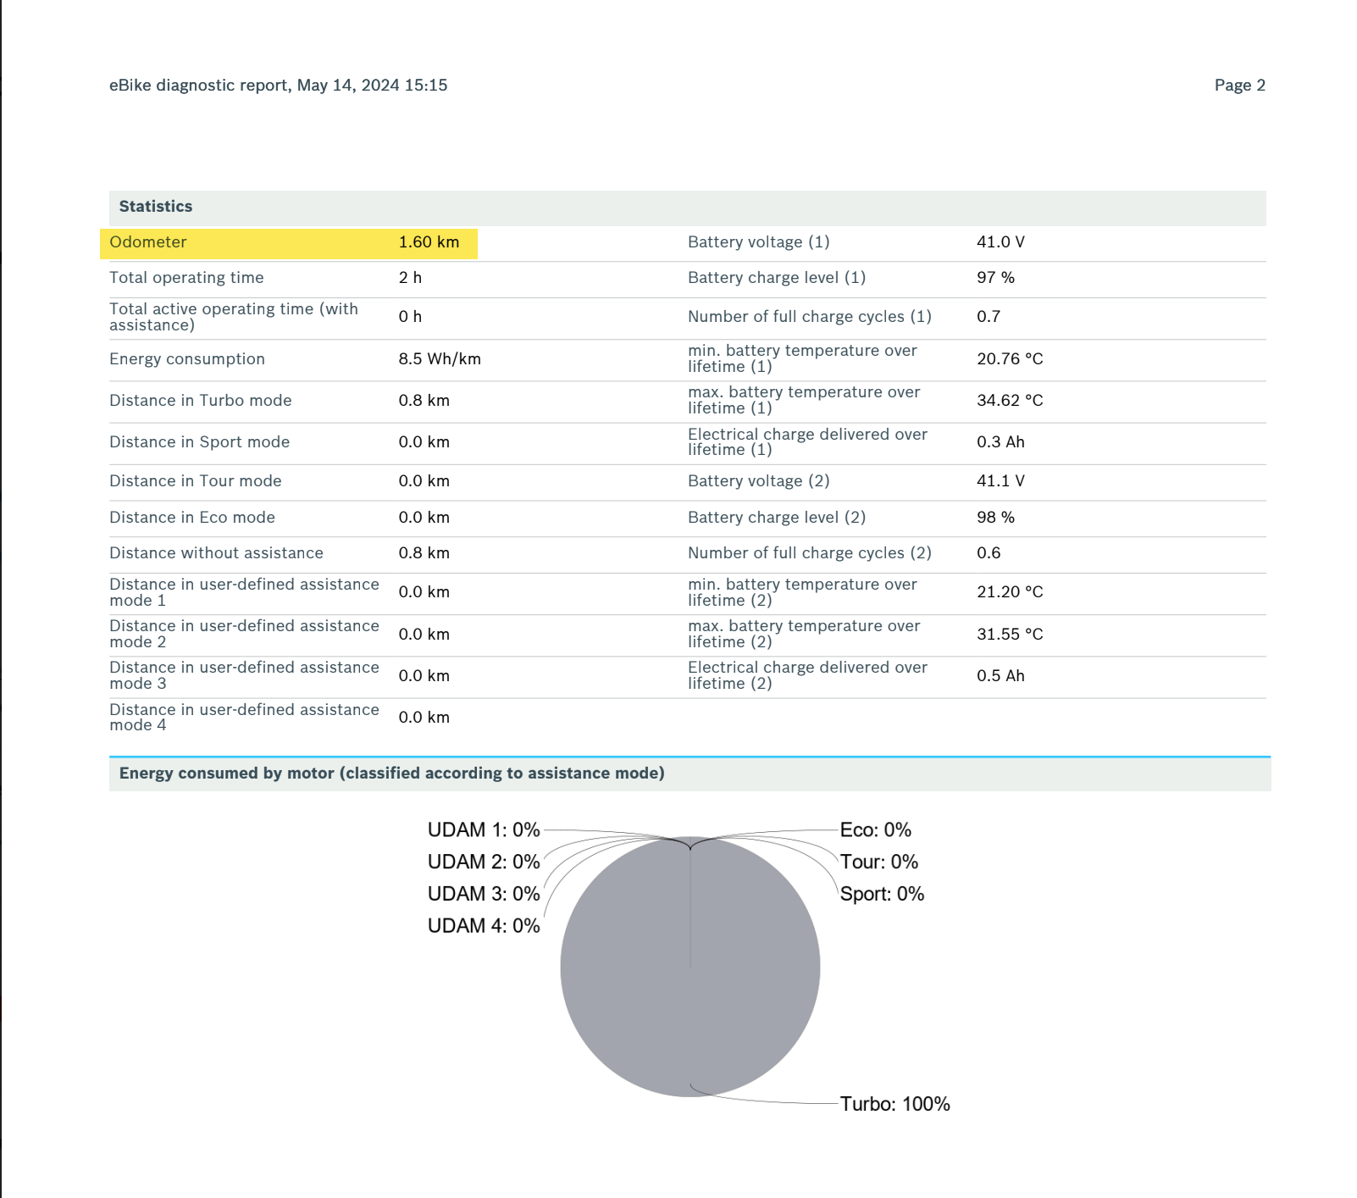Click the Number of full charge cycles (2) row

pyautogui.click(x=808, y=552)
